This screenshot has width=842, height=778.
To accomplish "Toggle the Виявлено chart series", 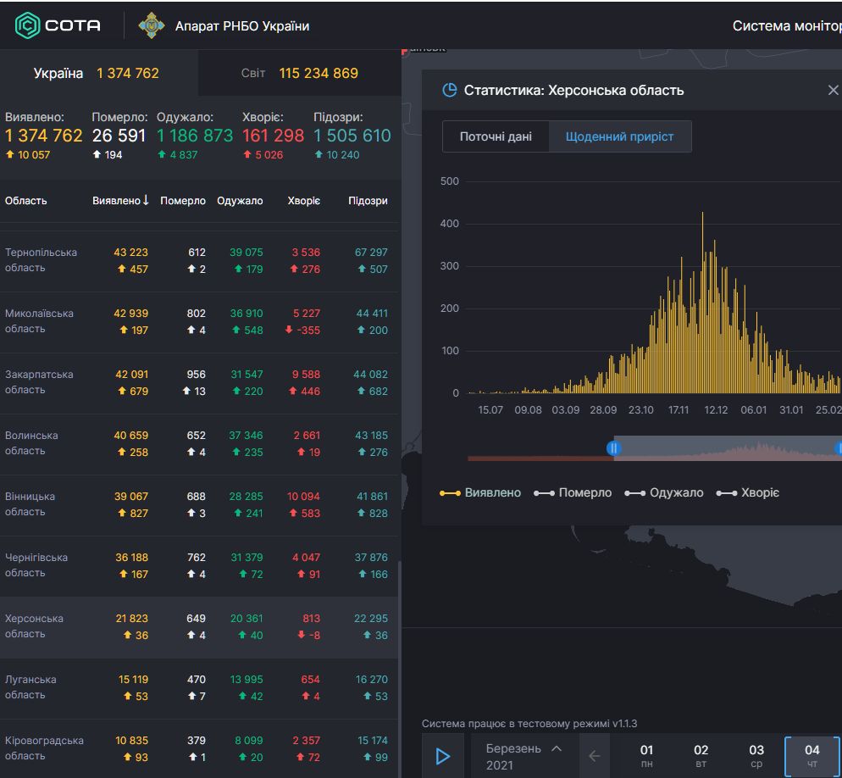I will (480, 492).
